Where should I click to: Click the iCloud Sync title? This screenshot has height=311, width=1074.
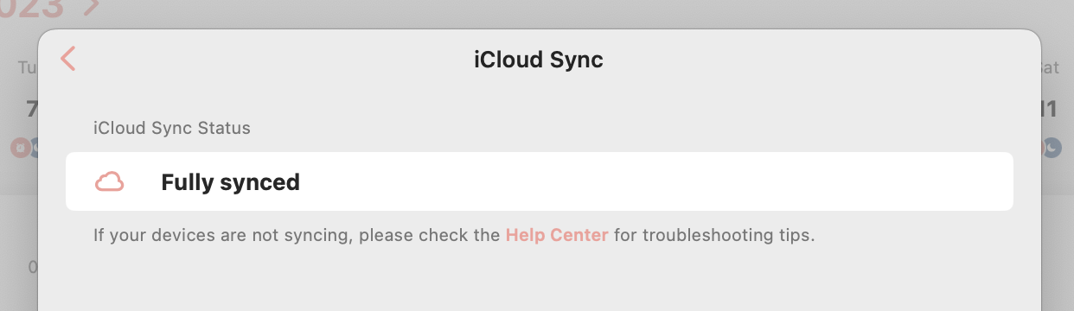(x=539, y=60)
